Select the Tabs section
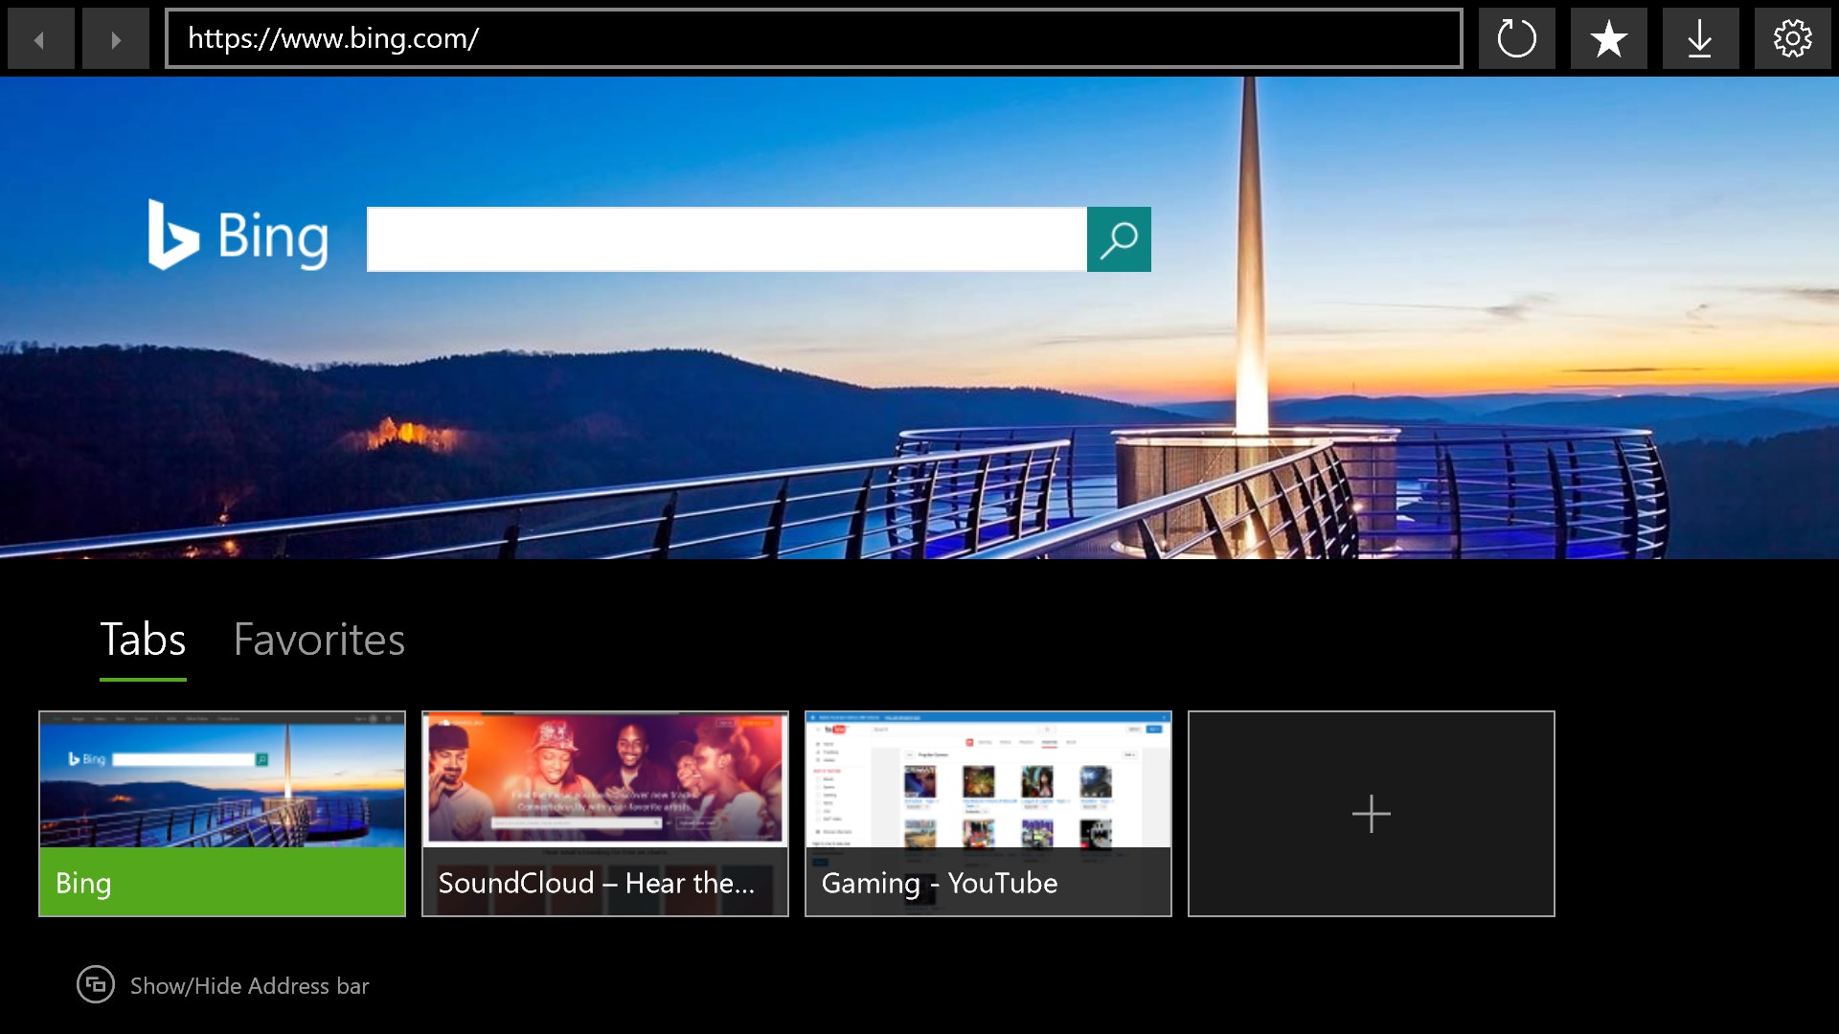This screenshot has width=1839, height=1034. pos(143,639)
